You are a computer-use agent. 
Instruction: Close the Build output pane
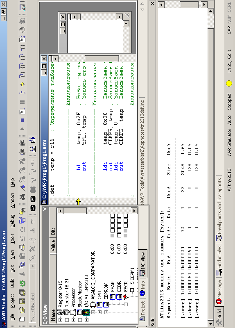coord(152,4)
